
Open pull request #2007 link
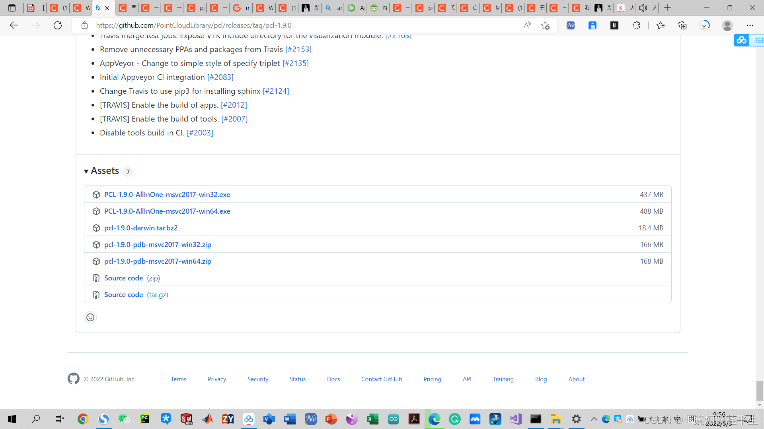click(234, 119)
